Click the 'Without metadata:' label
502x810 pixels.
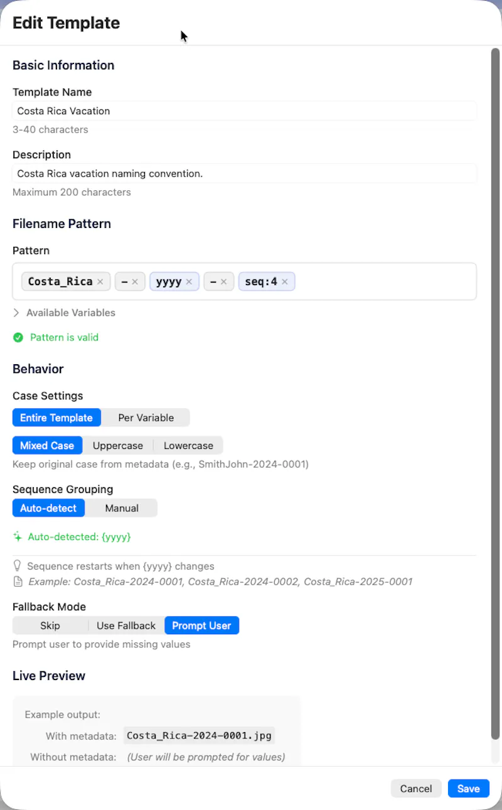[73, 757]
